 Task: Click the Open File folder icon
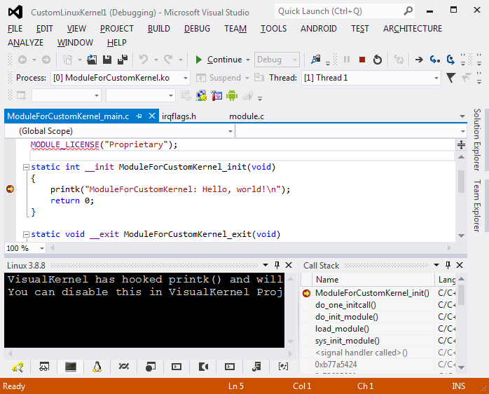tap(92, 60)
